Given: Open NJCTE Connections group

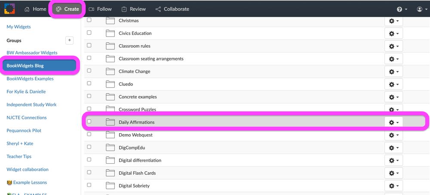Looking at the screenshot, I should click(x=27, y=118).
